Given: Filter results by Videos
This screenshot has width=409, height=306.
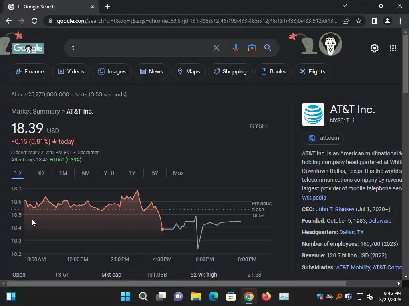Looking at the screenshot, I should (71, 71).
